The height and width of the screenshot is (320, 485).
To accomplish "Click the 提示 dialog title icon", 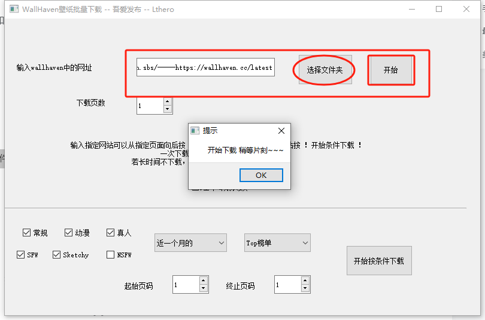I will click(x=195, y=131).
